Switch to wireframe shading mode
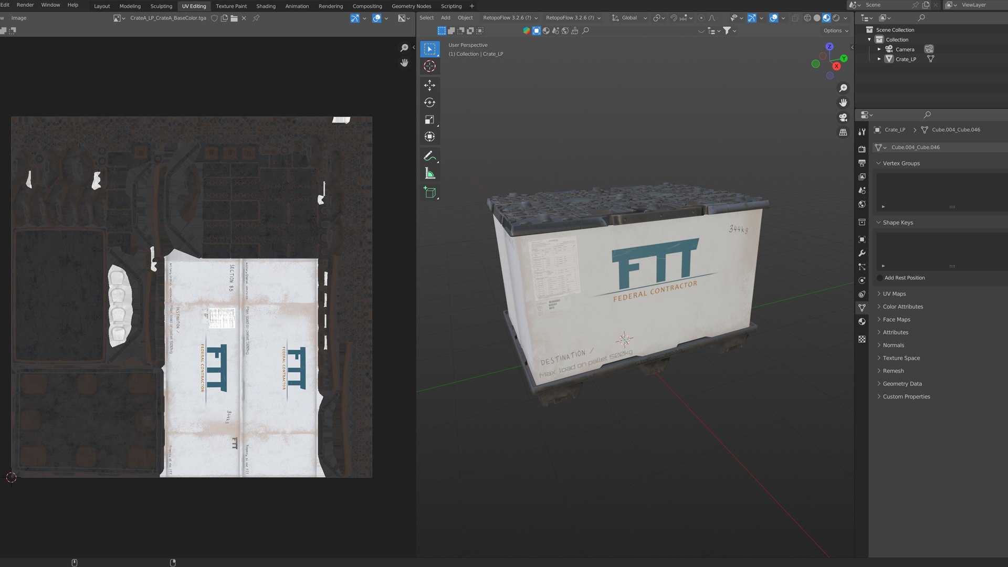Viewport: 1008px width, 567px height. tap(807, 18)
